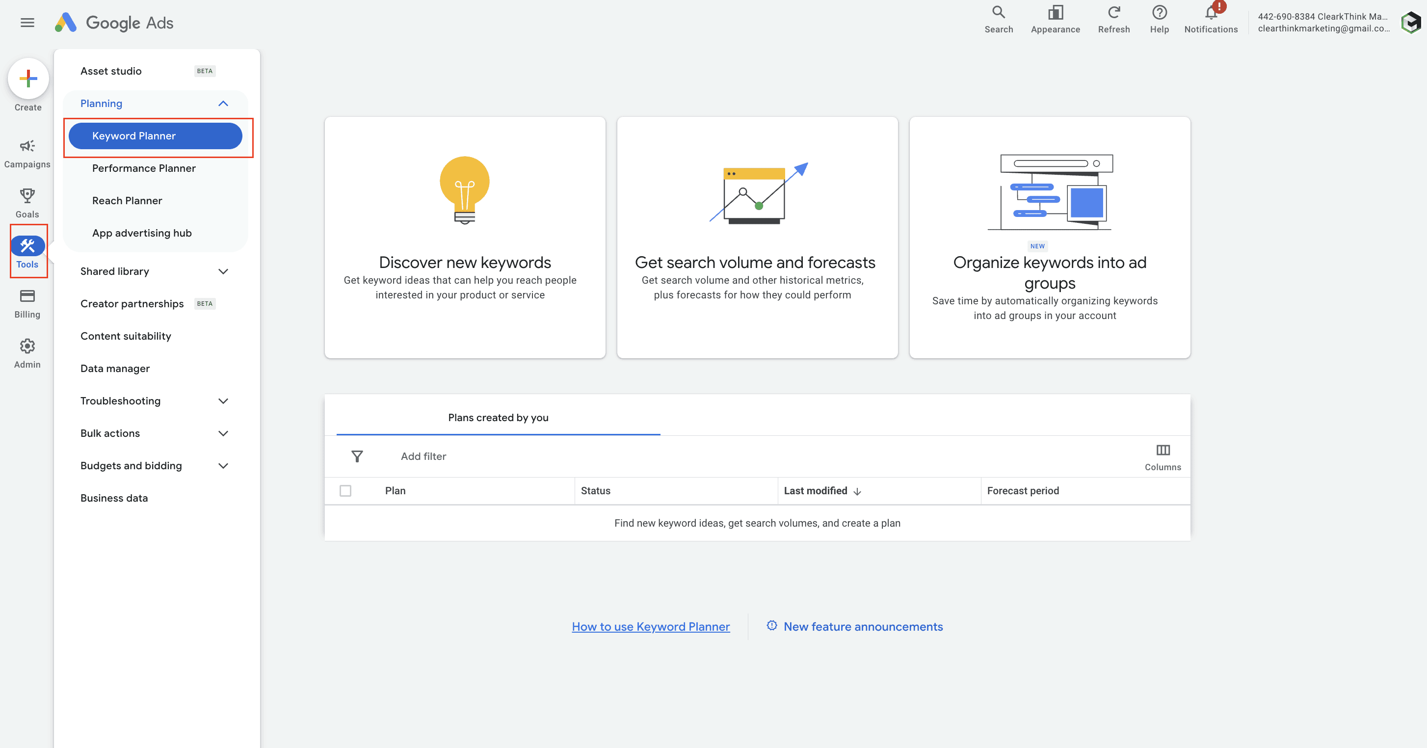The width and height of the screenshot is (1427, 748).
Task: Sort by the Status column header
Action: [596, 491]
